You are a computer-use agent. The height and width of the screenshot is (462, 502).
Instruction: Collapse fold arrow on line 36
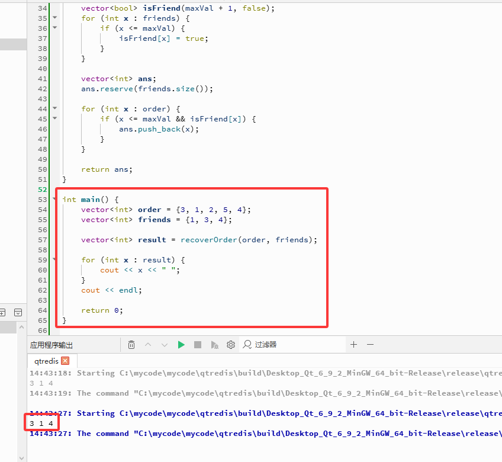(x=54, y=28)
